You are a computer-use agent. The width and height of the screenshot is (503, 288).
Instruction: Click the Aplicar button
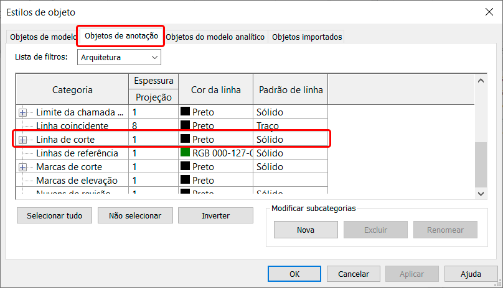click(412, 274)
